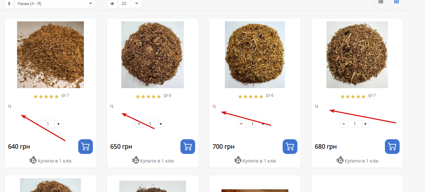Screen dimensions: 425x192
Task: Click the 'Ц' title of the 680 грн product
Action: [316, 106]
